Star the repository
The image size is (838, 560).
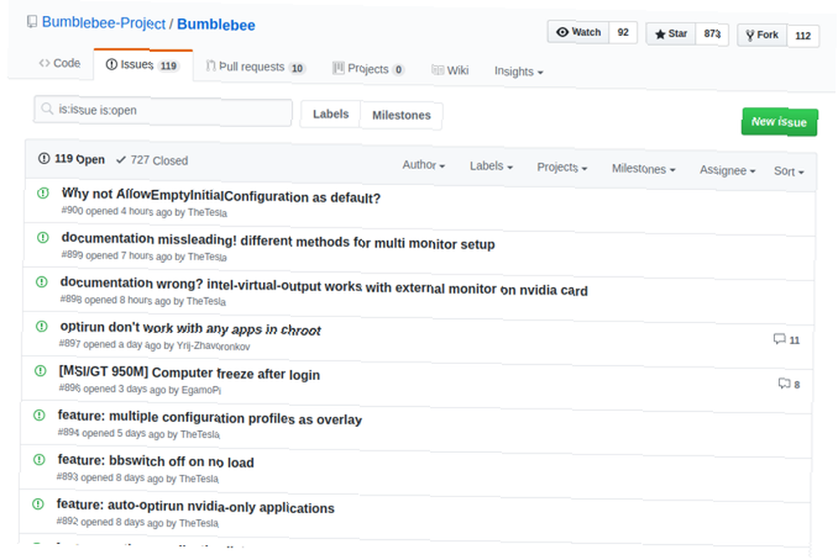tap(670, 33)
